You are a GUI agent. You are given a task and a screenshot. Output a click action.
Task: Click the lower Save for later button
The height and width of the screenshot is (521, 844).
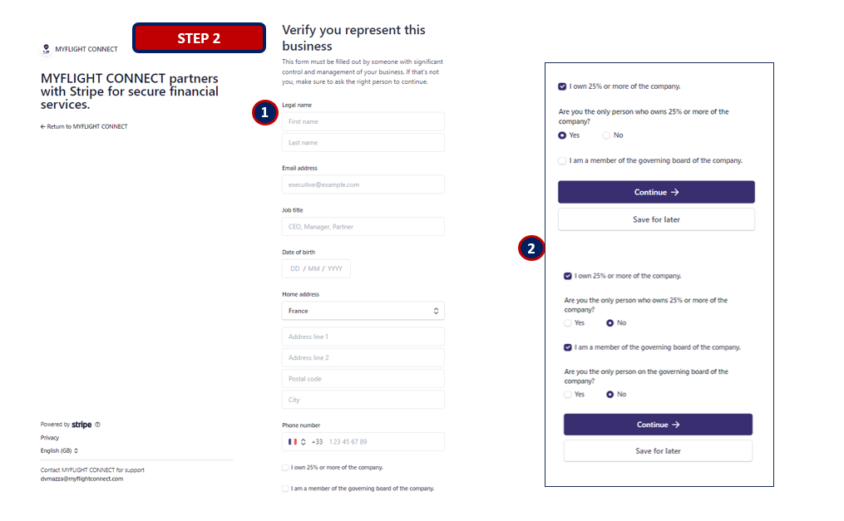coord(658,450)
